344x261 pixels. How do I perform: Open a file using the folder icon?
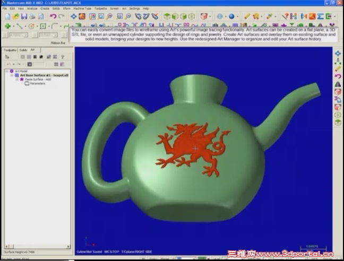click(x=16, y=16)
